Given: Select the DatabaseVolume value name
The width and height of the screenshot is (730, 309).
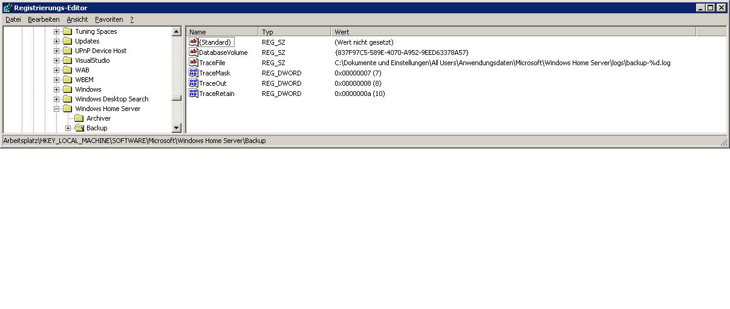Looking at the screenshot, I should tap(223, 53).
